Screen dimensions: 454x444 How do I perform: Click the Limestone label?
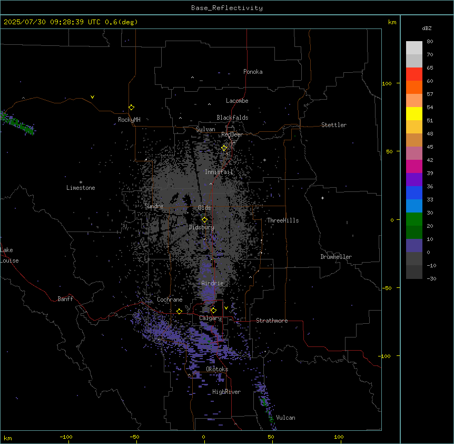coord(81,188)
